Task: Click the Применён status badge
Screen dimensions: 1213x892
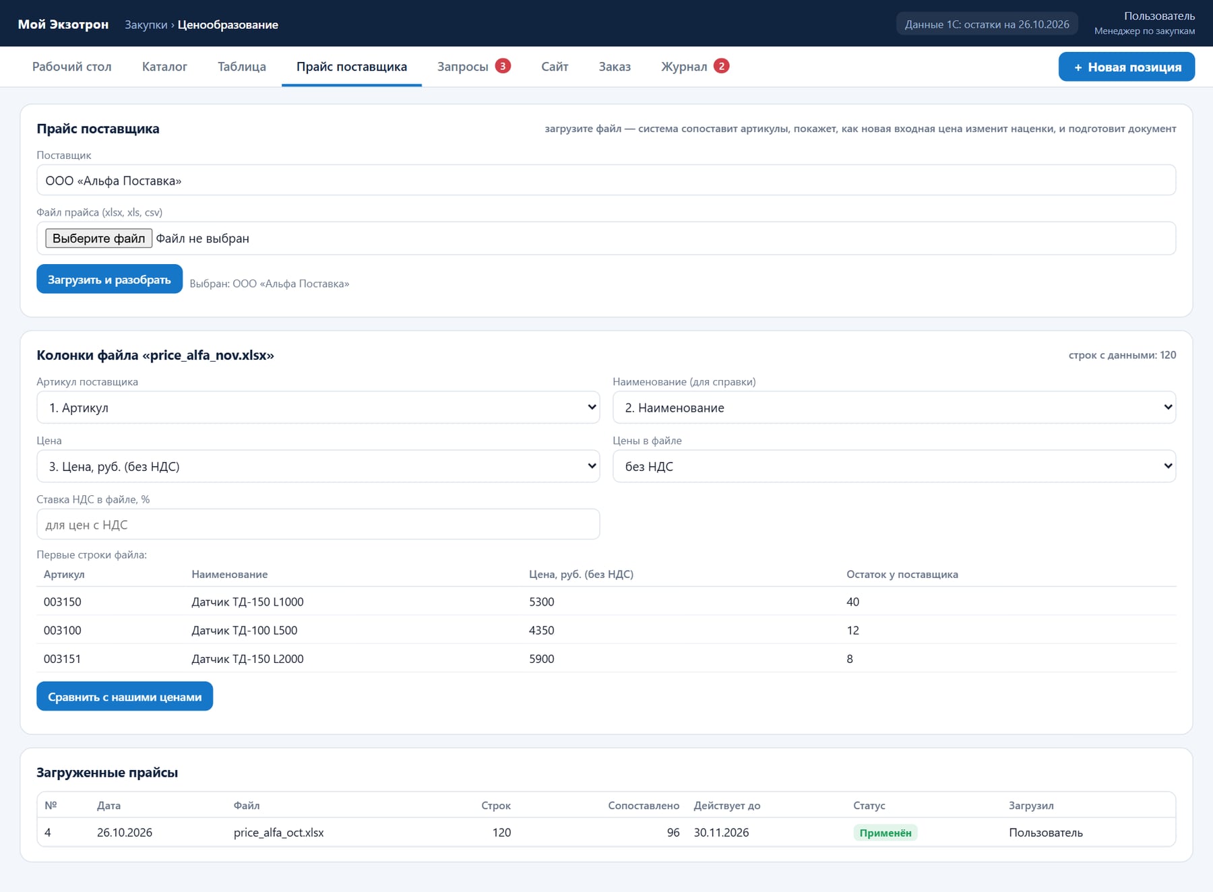Action: (x=885, y=833)
